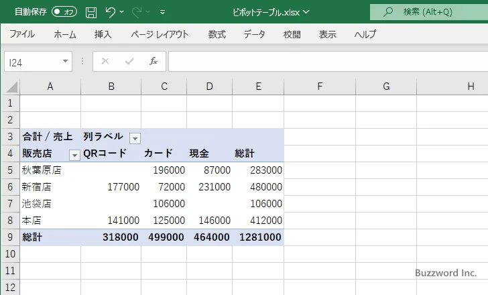This screenshot has height=295, width=488.
Task: Open the 販売店 row label filter dropdown
Action: pyautogui.click(x=74, y=155)
